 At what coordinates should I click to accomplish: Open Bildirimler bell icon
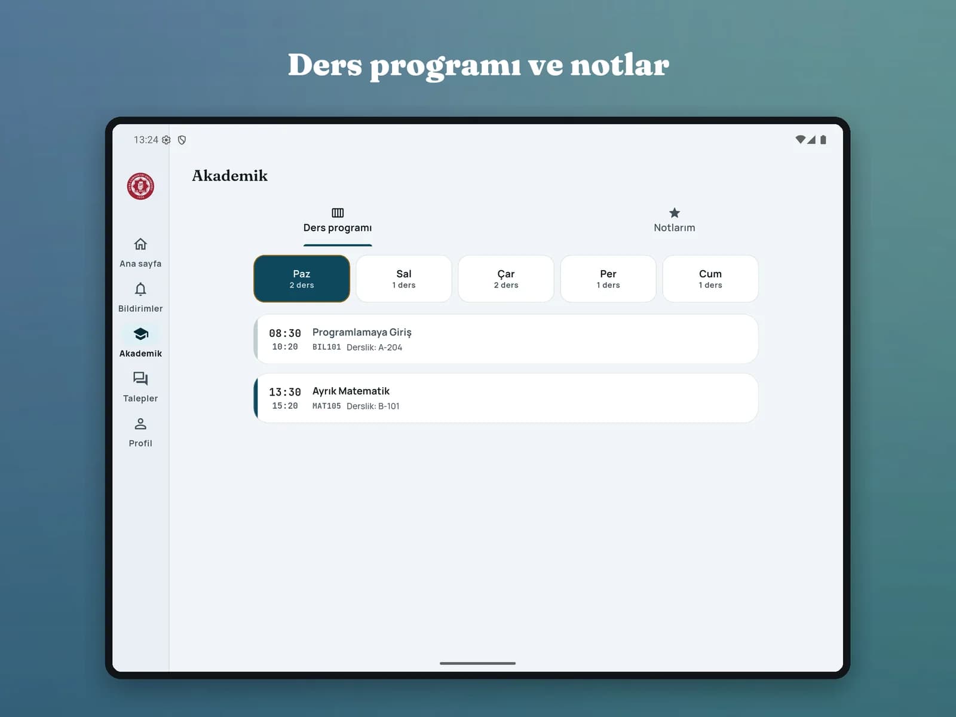pos(140,289)
